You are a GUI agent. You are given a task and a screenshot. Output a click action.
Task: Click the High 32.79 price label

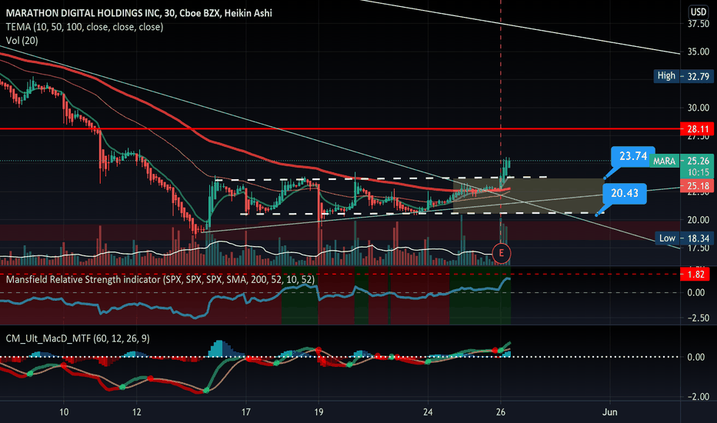tap(684, 76)
